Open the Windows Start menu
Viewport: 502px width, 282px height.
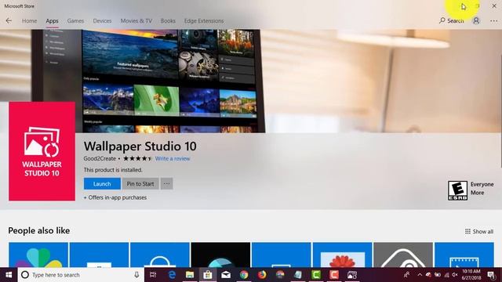(9, 275)
